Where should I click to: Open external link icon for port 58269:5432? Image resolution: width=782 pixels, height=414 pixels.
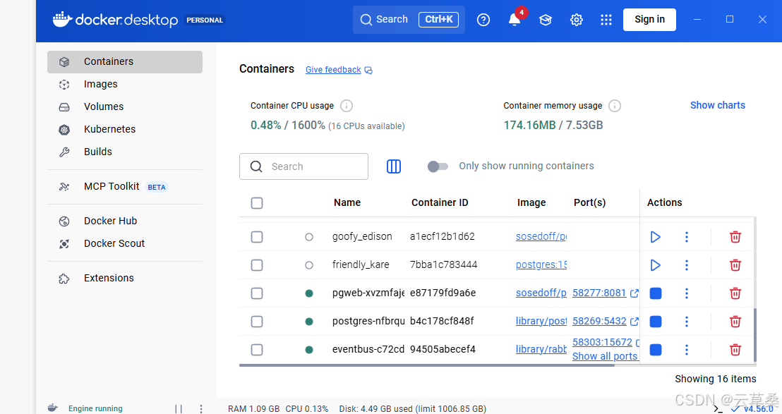tap(634, 322)
